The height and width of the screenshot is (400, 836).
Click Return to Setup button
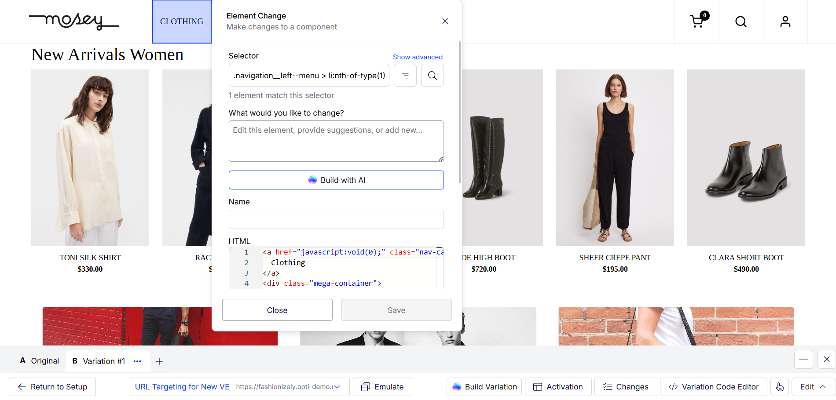[x=52, y=387]
